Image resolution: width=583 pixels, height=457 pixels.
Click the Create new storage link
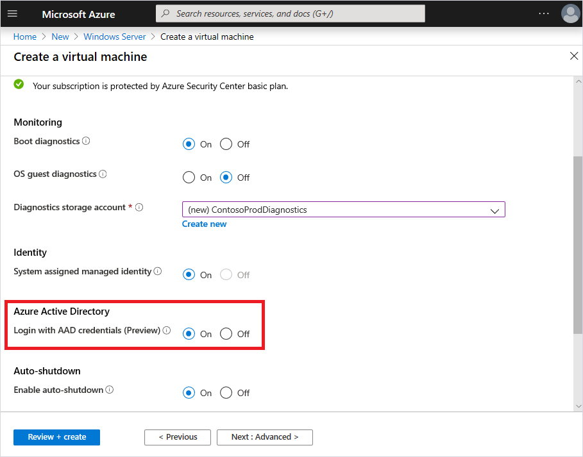[204, 224]
